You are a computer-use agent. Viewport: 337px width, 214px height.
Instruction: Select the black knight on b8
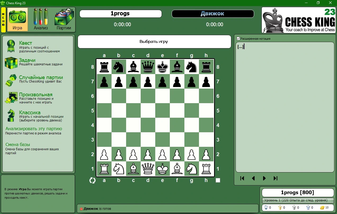119,67
